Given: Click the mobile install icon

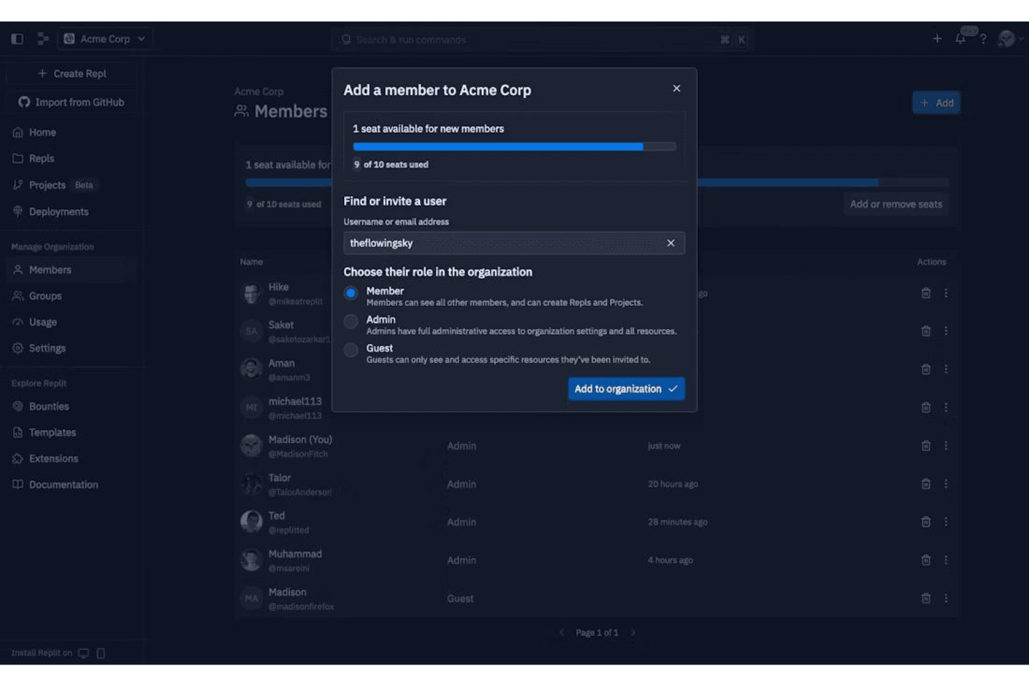Looking at the screenshot, I should 101,653.
